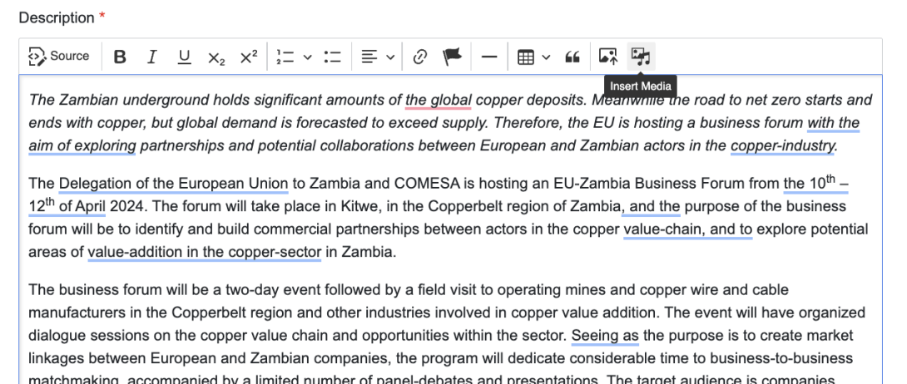The image size is (907, 384).
Task: Click the underlined phrase "the global"
Action: click(x=438, y=101)
